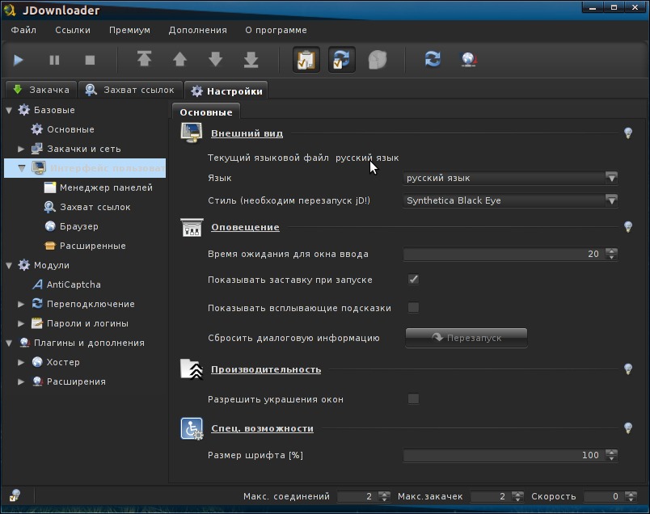Open the О программе menu

(276, 30)
